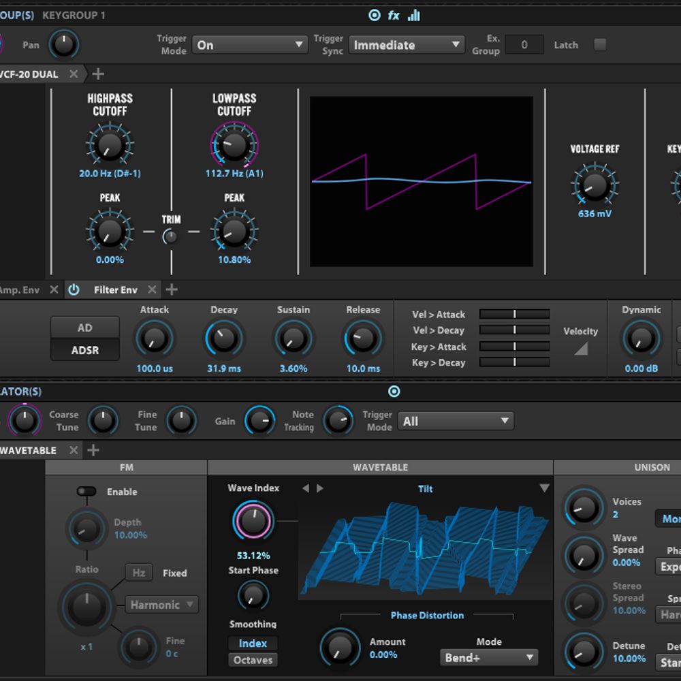Image resolution: width=681 pixels, height=681 pixels.
Task: Close the Filter Env tab
Action: (152, 289)
